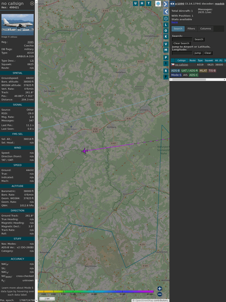Screen dimensions: 226x302
Task: Click the T map button
Action: point(148,3)
